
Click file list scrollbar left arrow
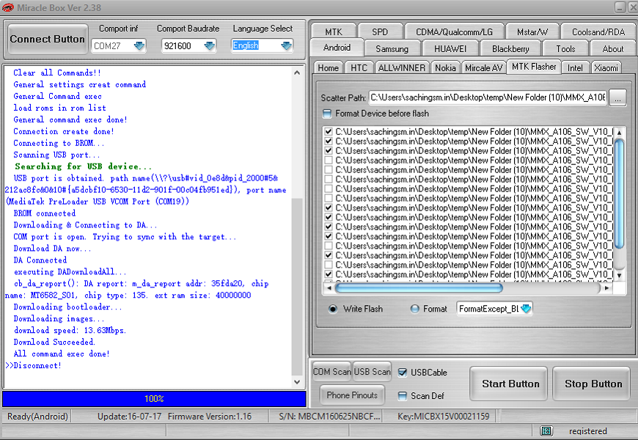[x=329, y=288]
